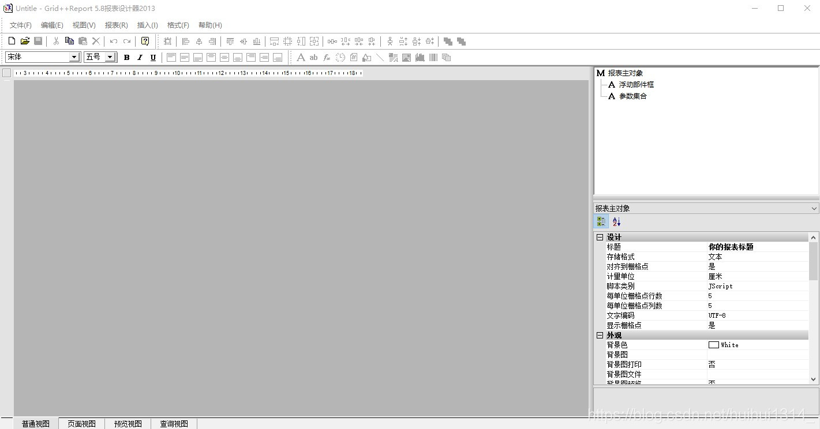Viewport: 820px width, 429px height.
Task: Send the selected control to back
Action: point(461,42)
